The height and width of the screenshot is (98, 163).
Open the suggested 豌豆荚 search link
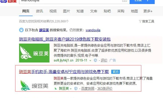pos(44,30)
